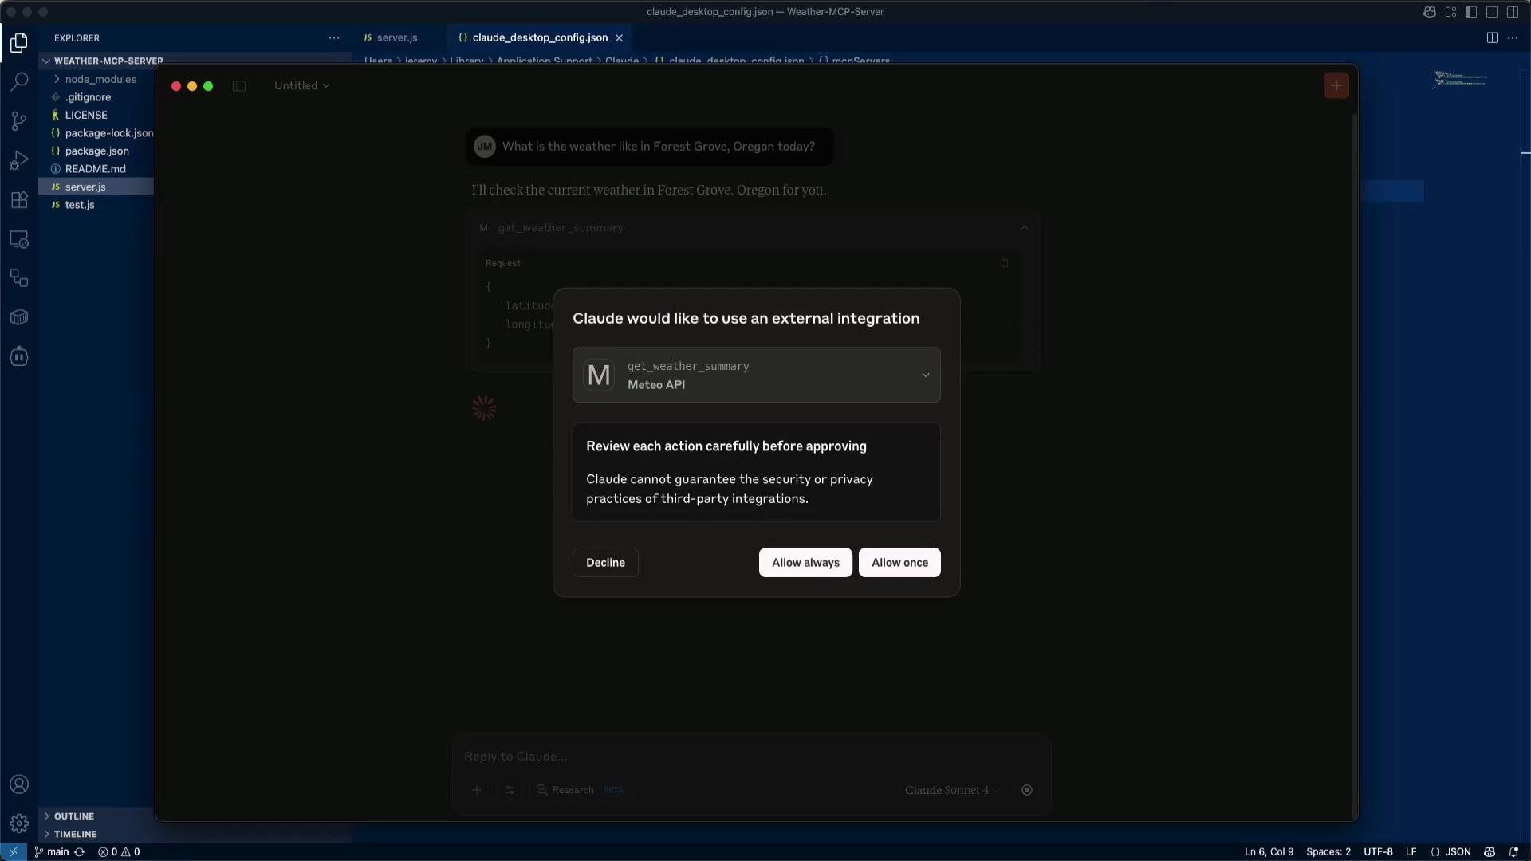The width and height of the screenshot is (1531, 861).
Task: Toggle the Primary Side Bar in VS Code
Action: (1471, 12)
